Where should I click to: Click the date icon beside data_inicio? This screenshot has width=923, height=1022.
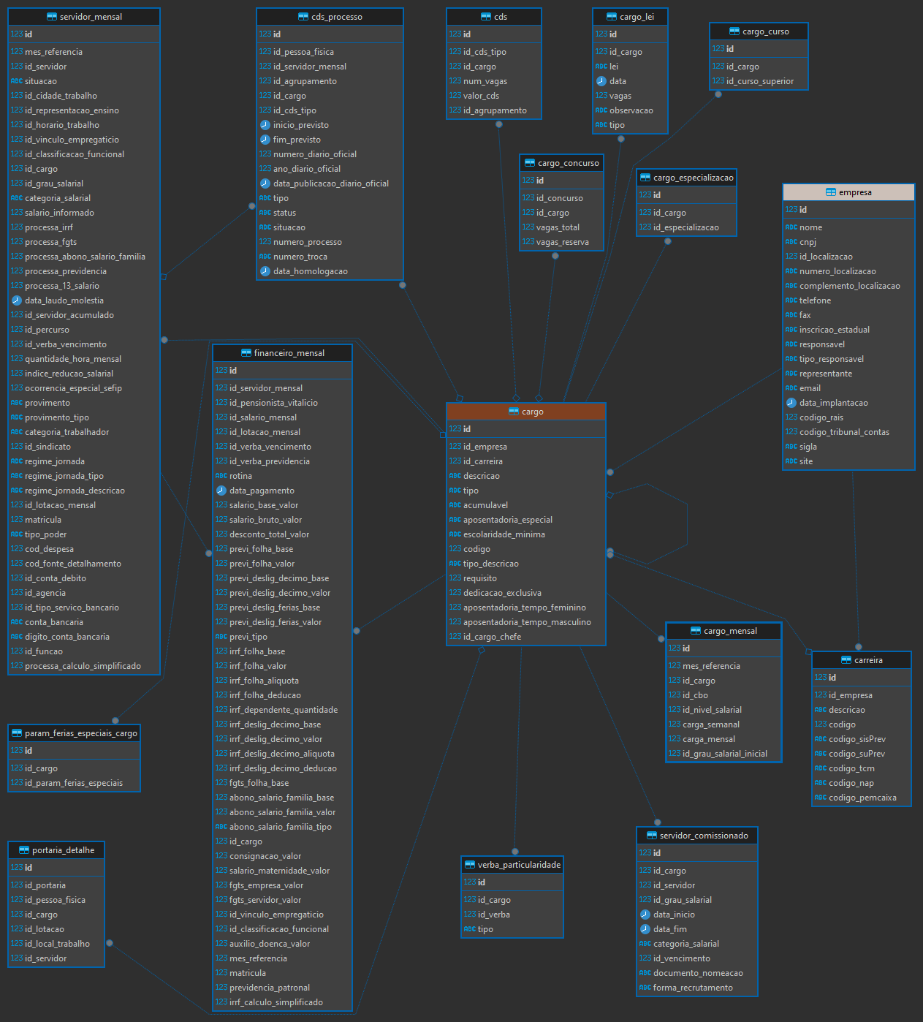[645, 915]
